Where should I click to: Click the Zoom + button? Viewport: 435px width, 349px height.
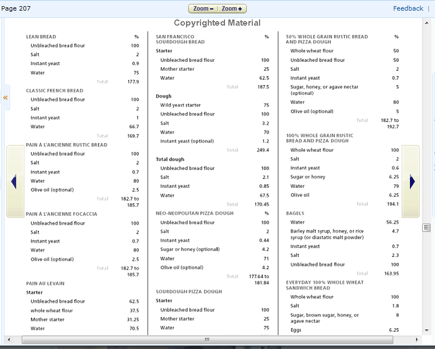pyautogui.click(x=232, y=8)
